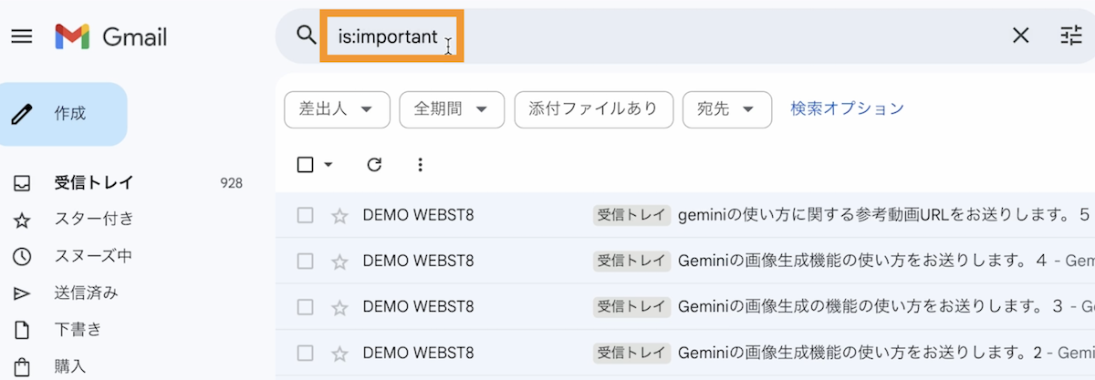This screenshot has height=380, width=1095.
Task: Open the three-dot more options menu
Action: pos(420,165)
